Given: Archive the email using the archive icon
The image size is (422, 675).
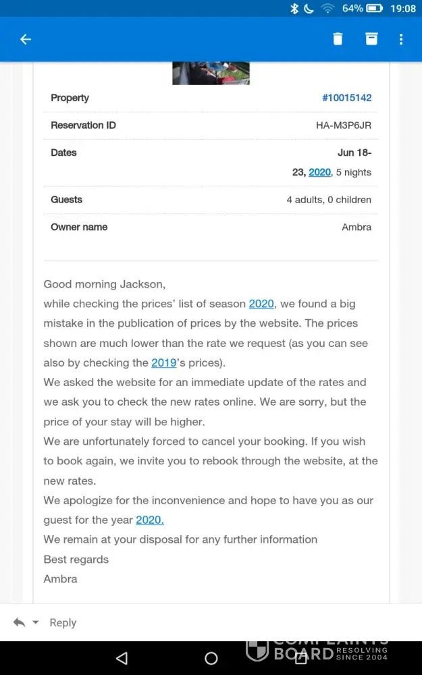Looking at the screenshot, I should (371, 39).
